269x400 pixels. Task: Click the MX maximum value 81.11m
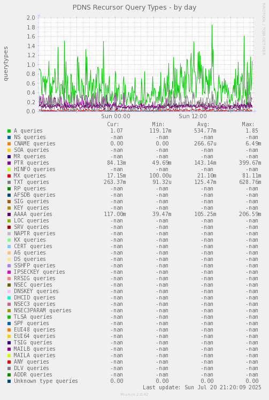[x=252, y=176]
